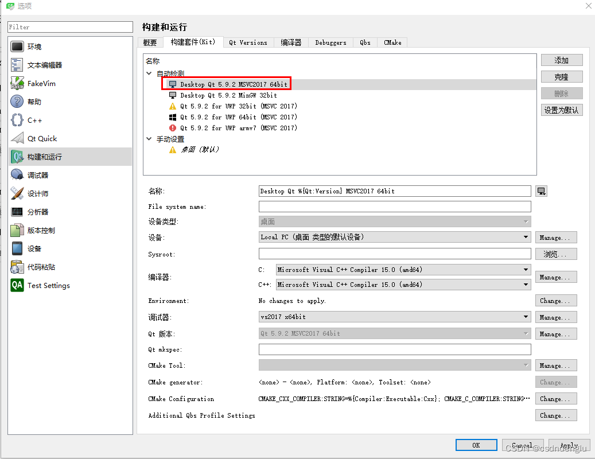Select the C++ braces icon
This screenshot has width=595, height=459.
17,120
